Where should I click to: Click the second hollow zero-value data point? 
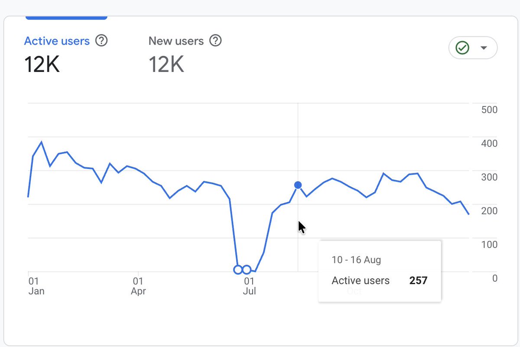[x=247, y=270]
